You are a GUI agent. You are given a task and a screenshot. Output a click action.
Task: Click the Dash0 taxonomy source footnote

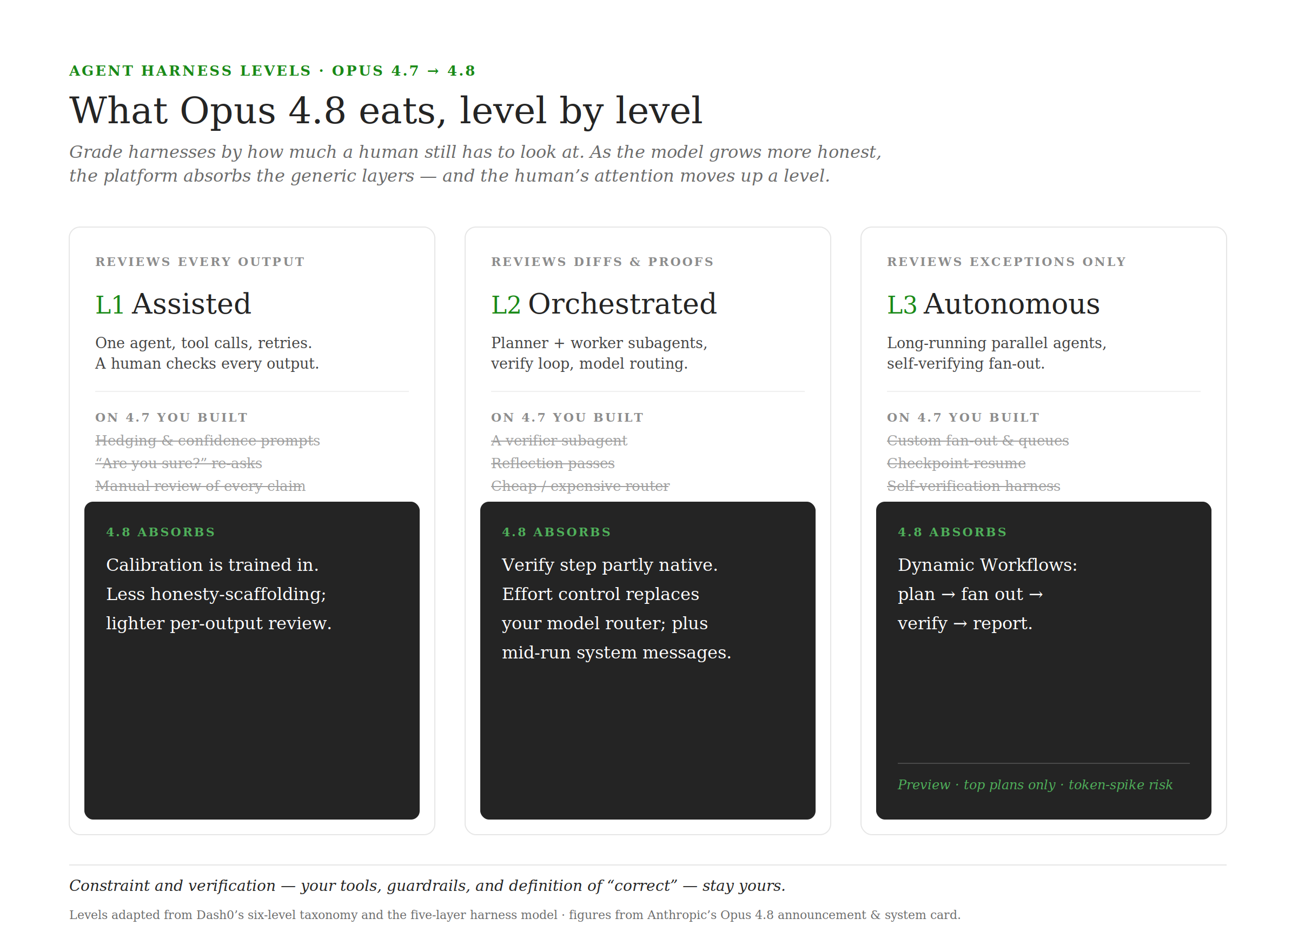point(514,914)
